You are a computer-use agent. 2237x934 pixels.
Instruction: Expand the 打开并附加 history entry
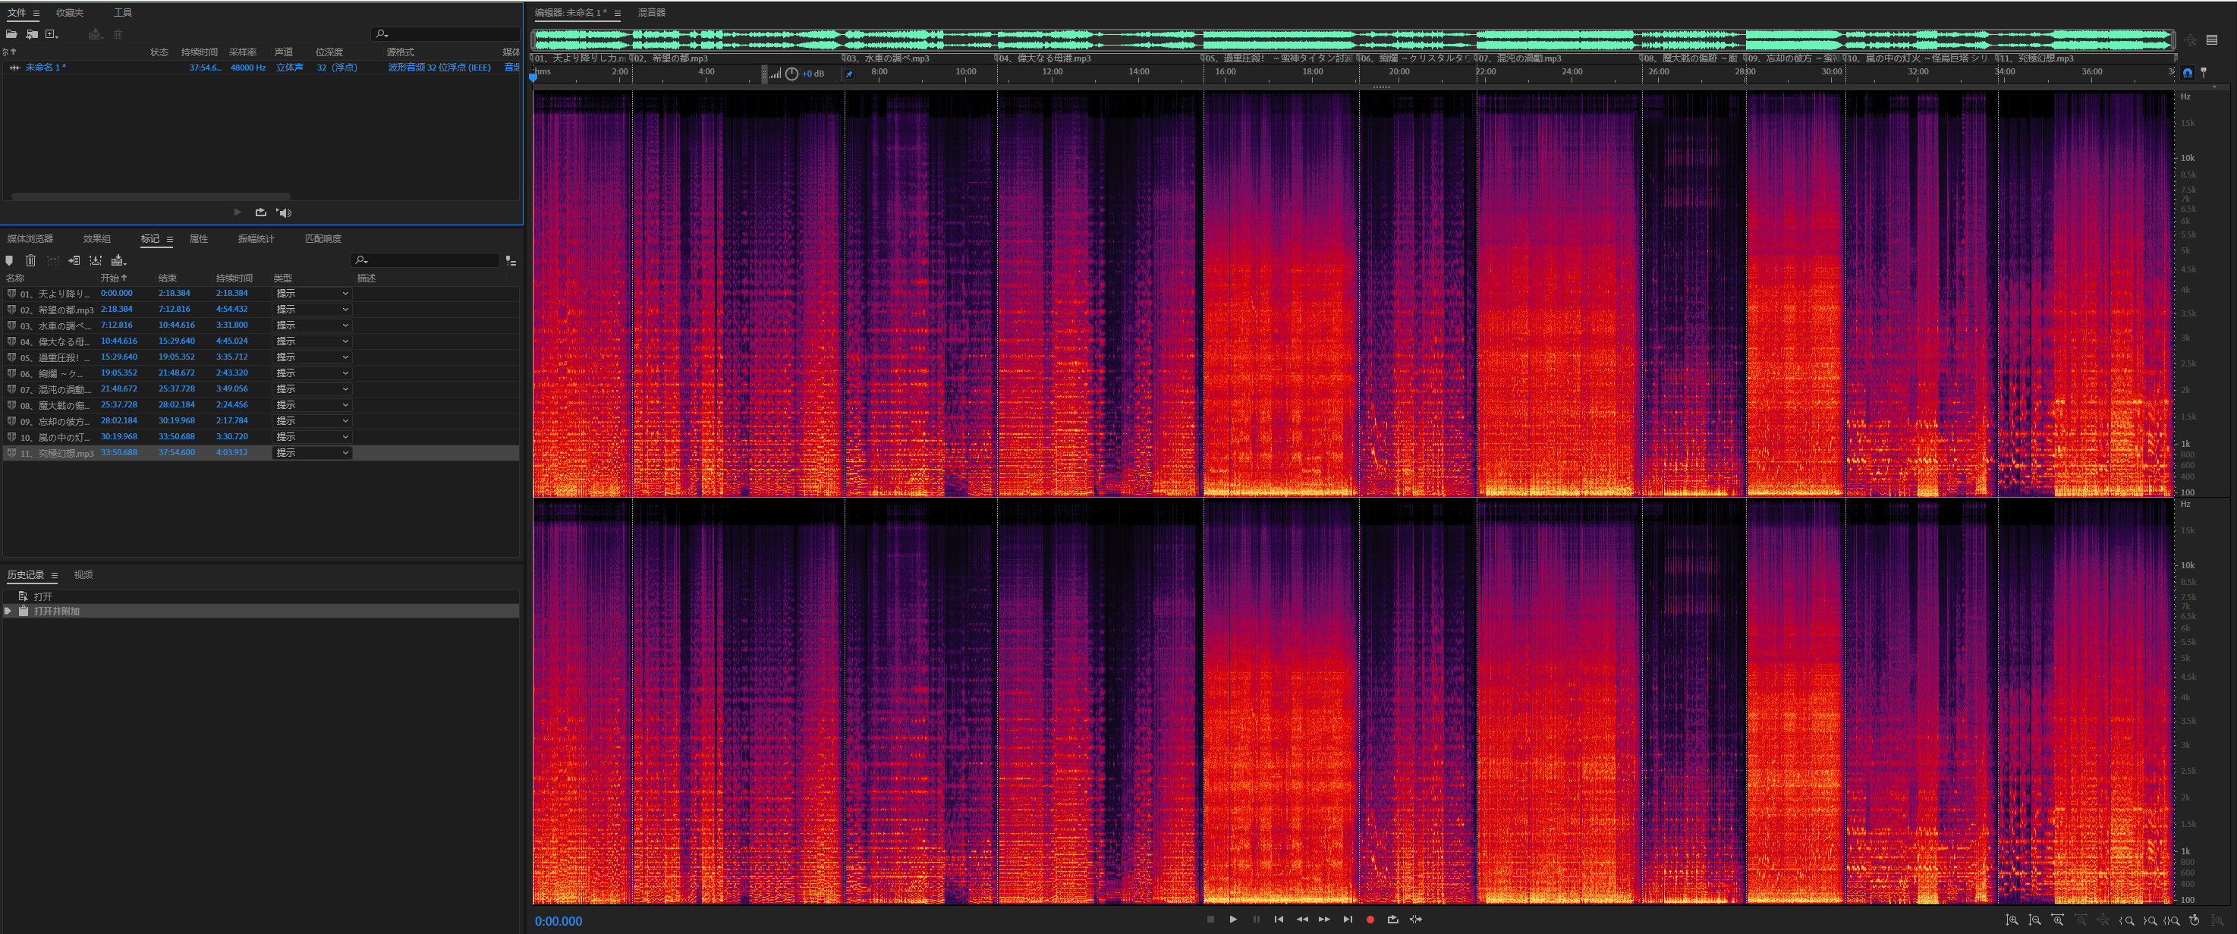point(8,611)
